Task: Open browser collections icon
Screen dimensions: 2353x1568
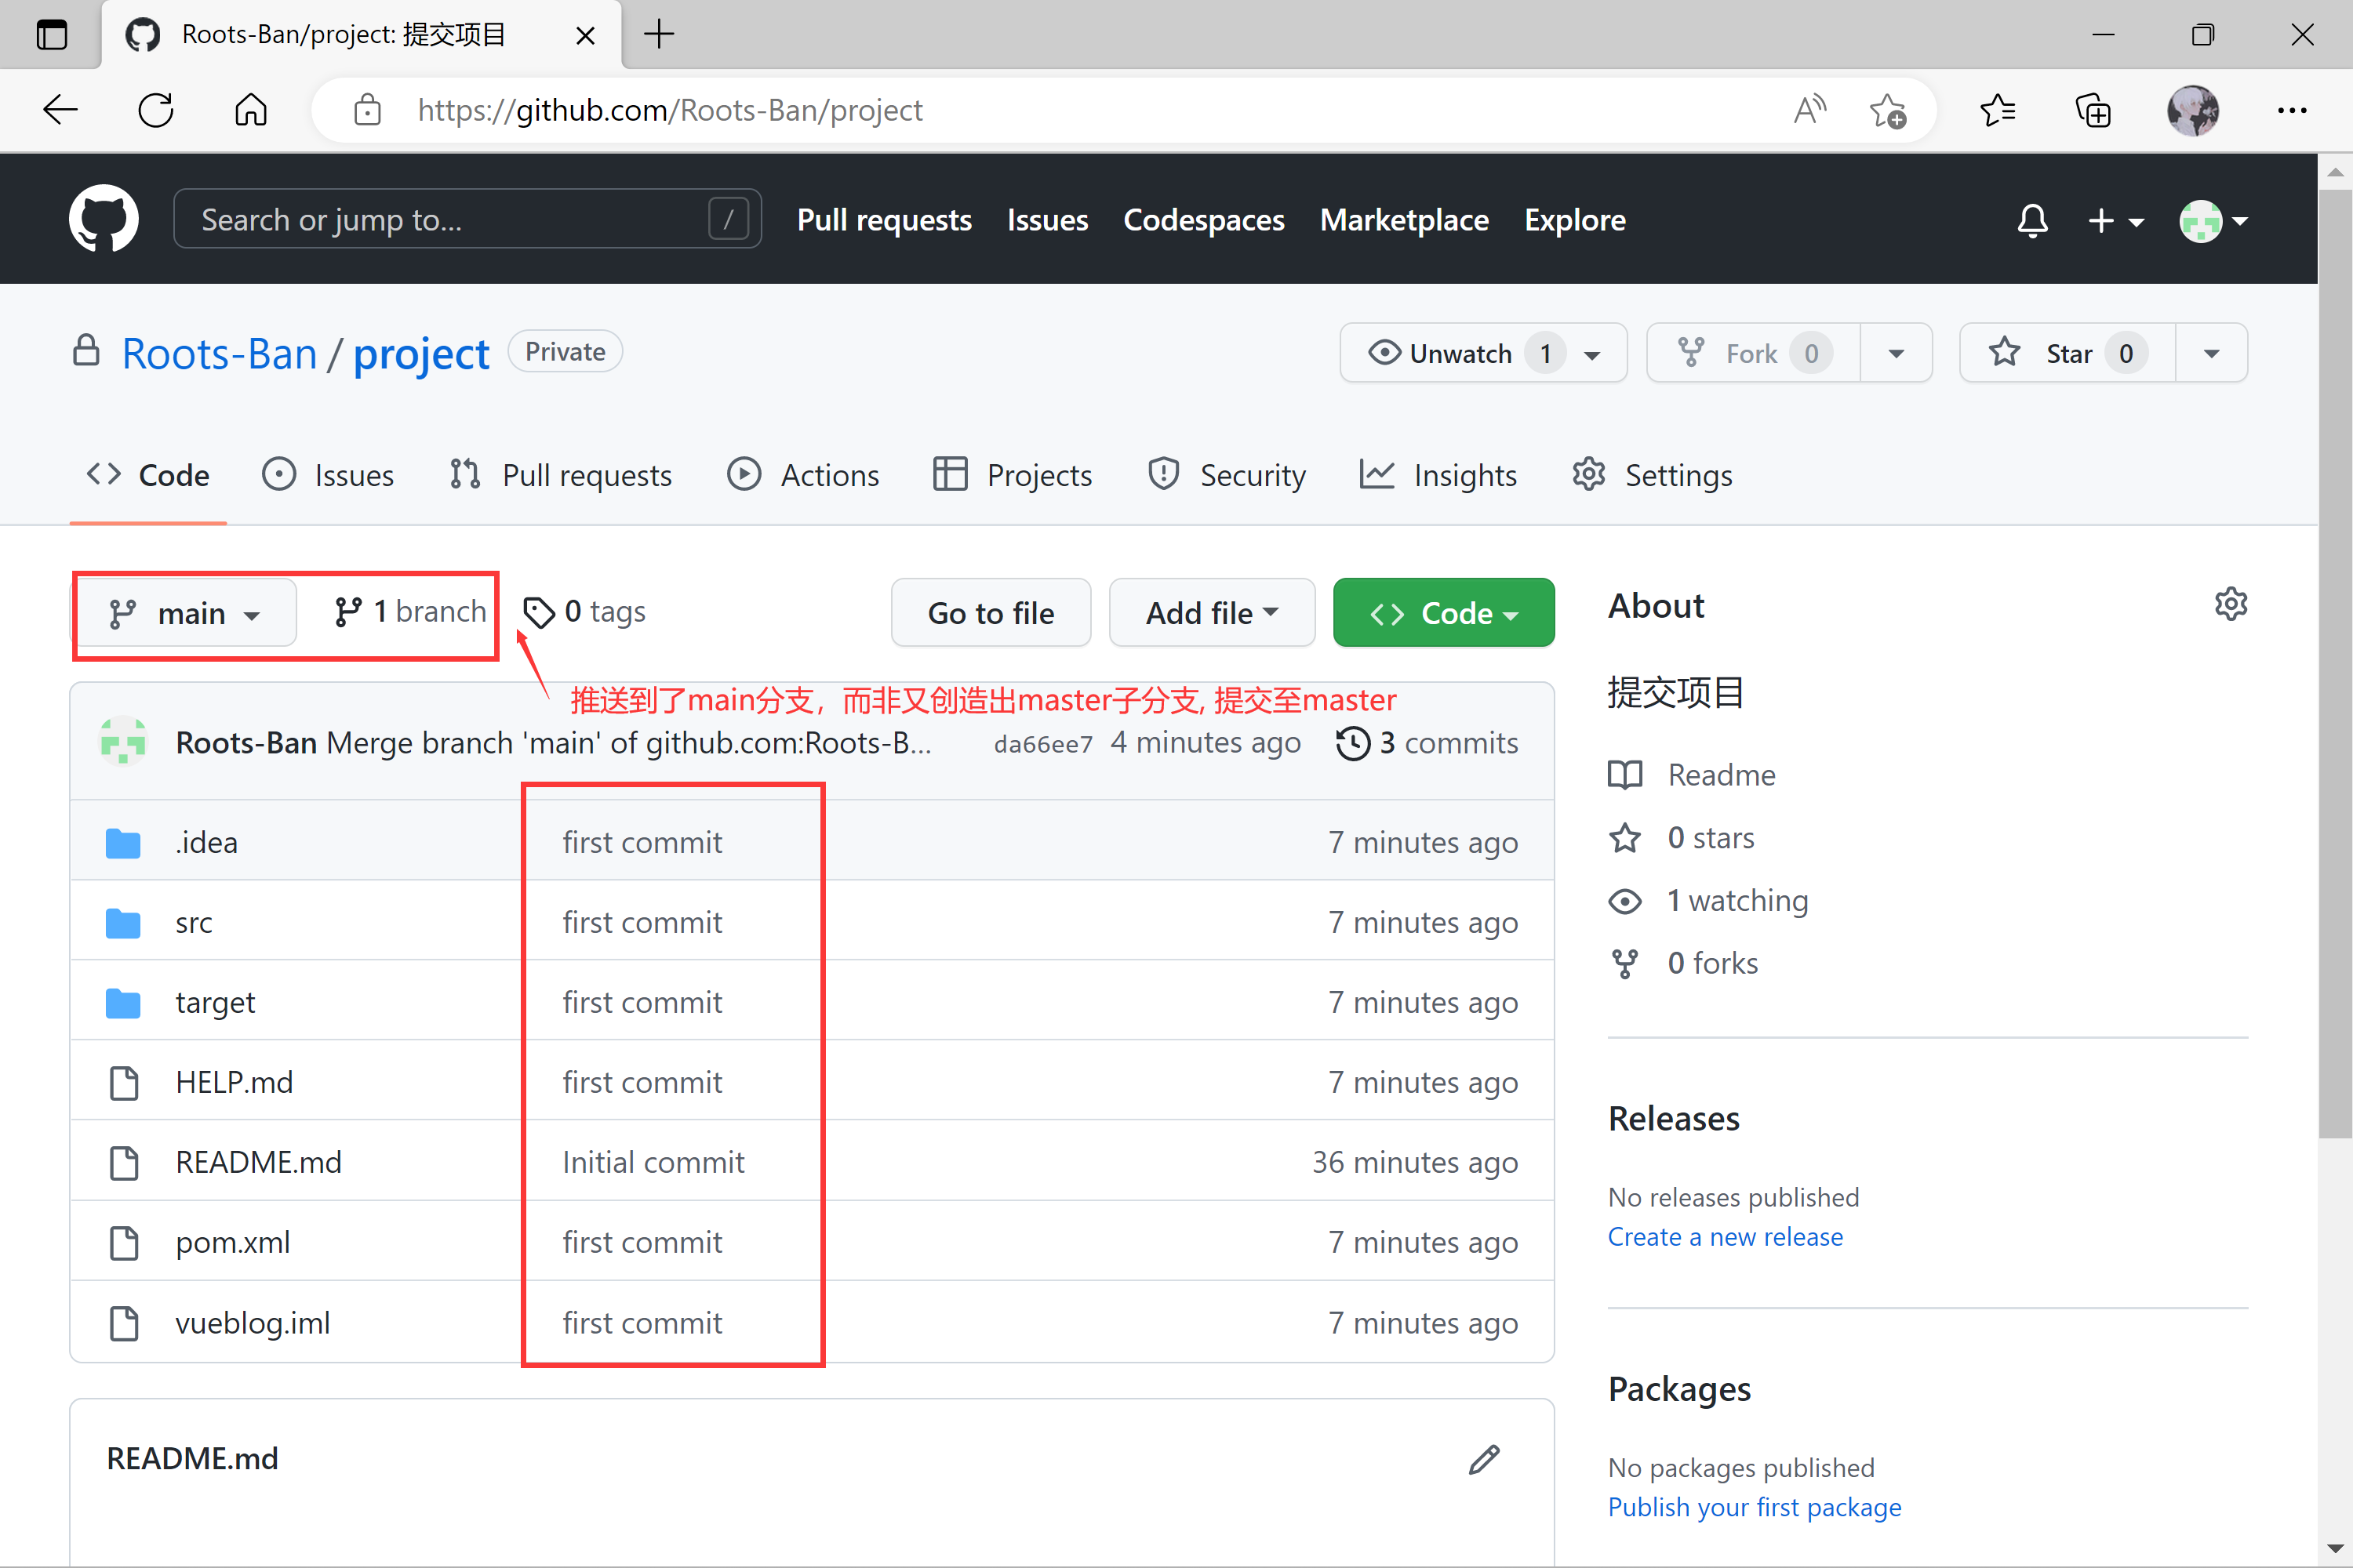Action: [2093, 110]
